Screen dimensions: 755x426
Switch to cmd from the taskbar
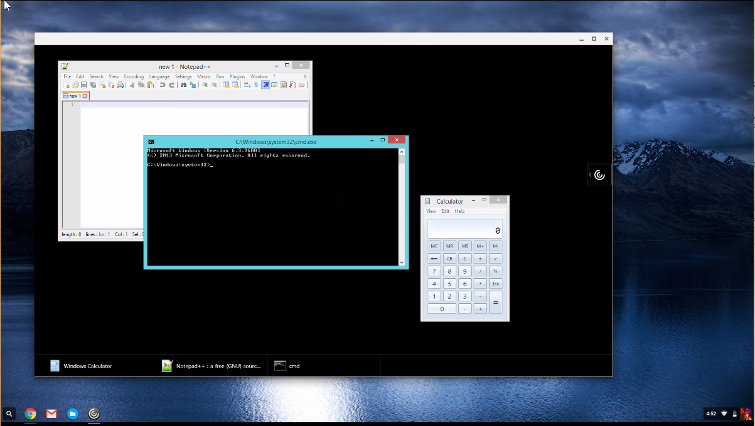[x=294, y=366]
